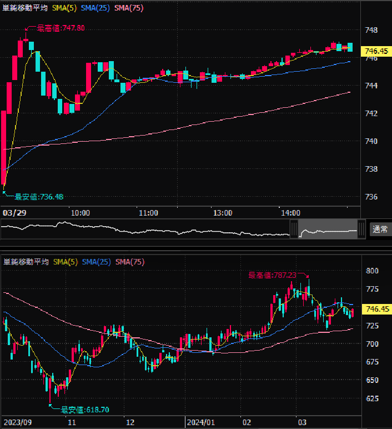Click the 11 month axis label
Viewport: 392px width, 429px height.
(x=72, y=422)
